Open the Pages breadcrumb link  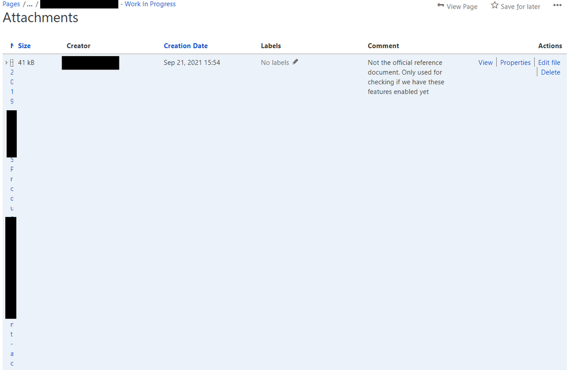click(x=11, y=4)
